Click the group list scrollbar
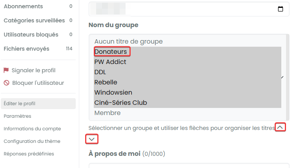Image resolution: width=297 pixels, height=168 pixels. click(288, 77)
